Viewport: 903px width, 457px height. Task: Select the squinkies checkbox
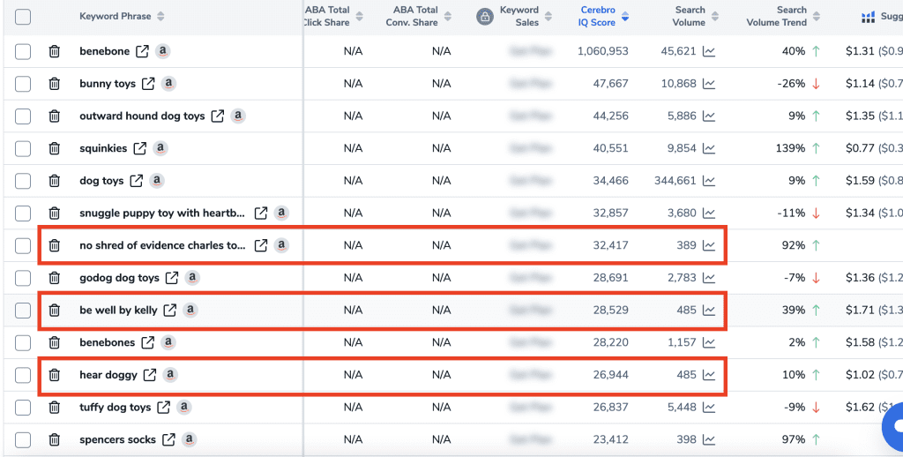click(x=23, y=148)
